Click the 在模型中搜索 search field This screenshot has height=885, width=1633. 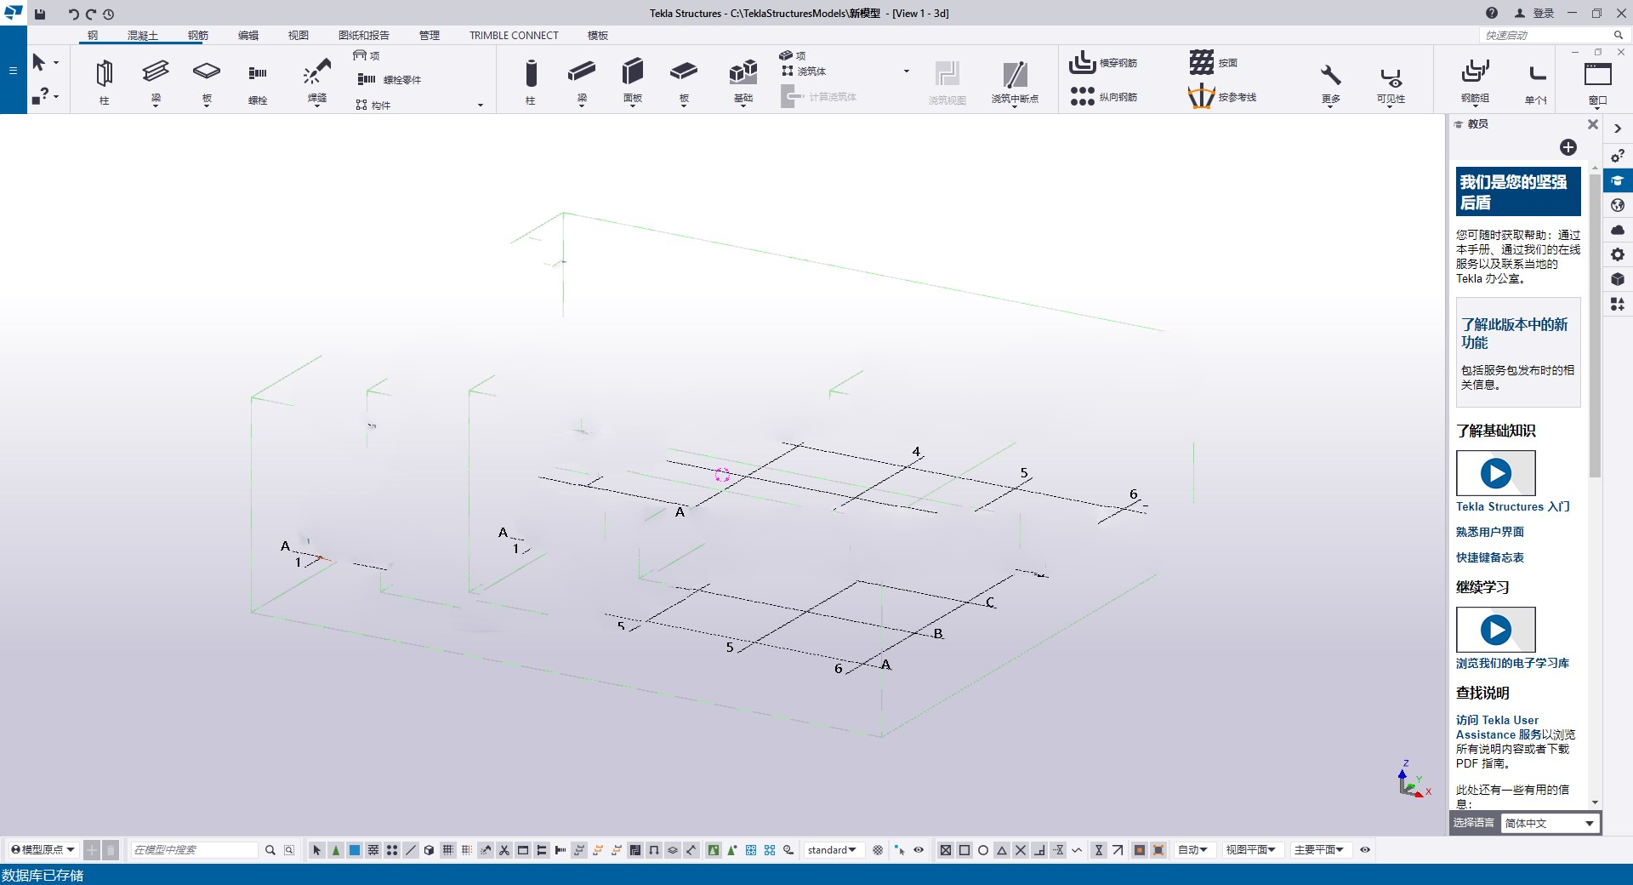pos(194,850)
